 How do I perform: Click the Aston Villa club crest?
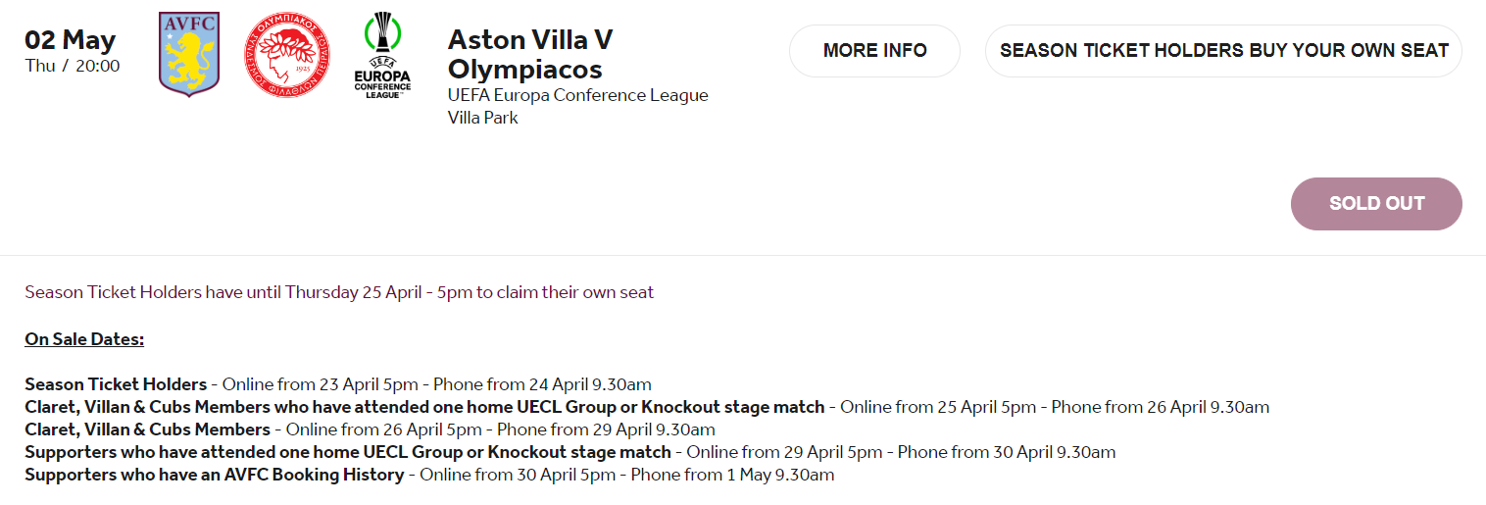coord(189,55)
